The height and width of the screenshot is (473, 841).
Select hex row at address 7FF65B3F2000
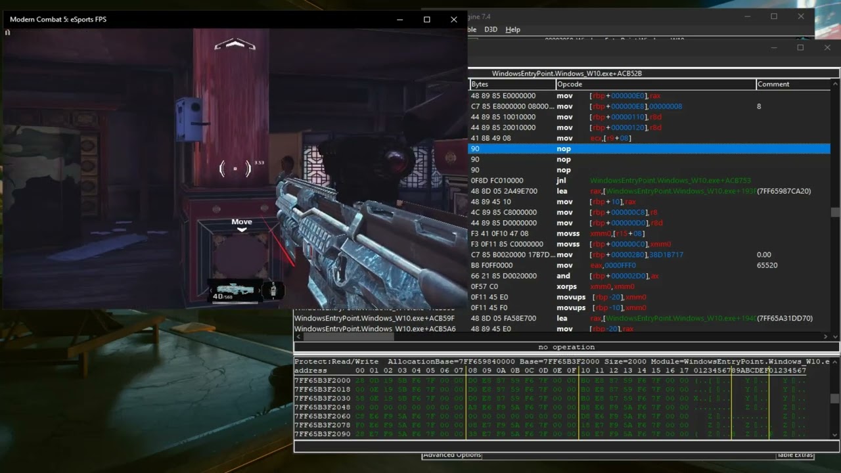tap(551, 380)
